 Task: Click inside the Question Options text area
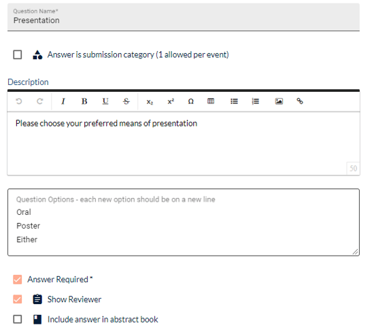click(x=184, y=222)
